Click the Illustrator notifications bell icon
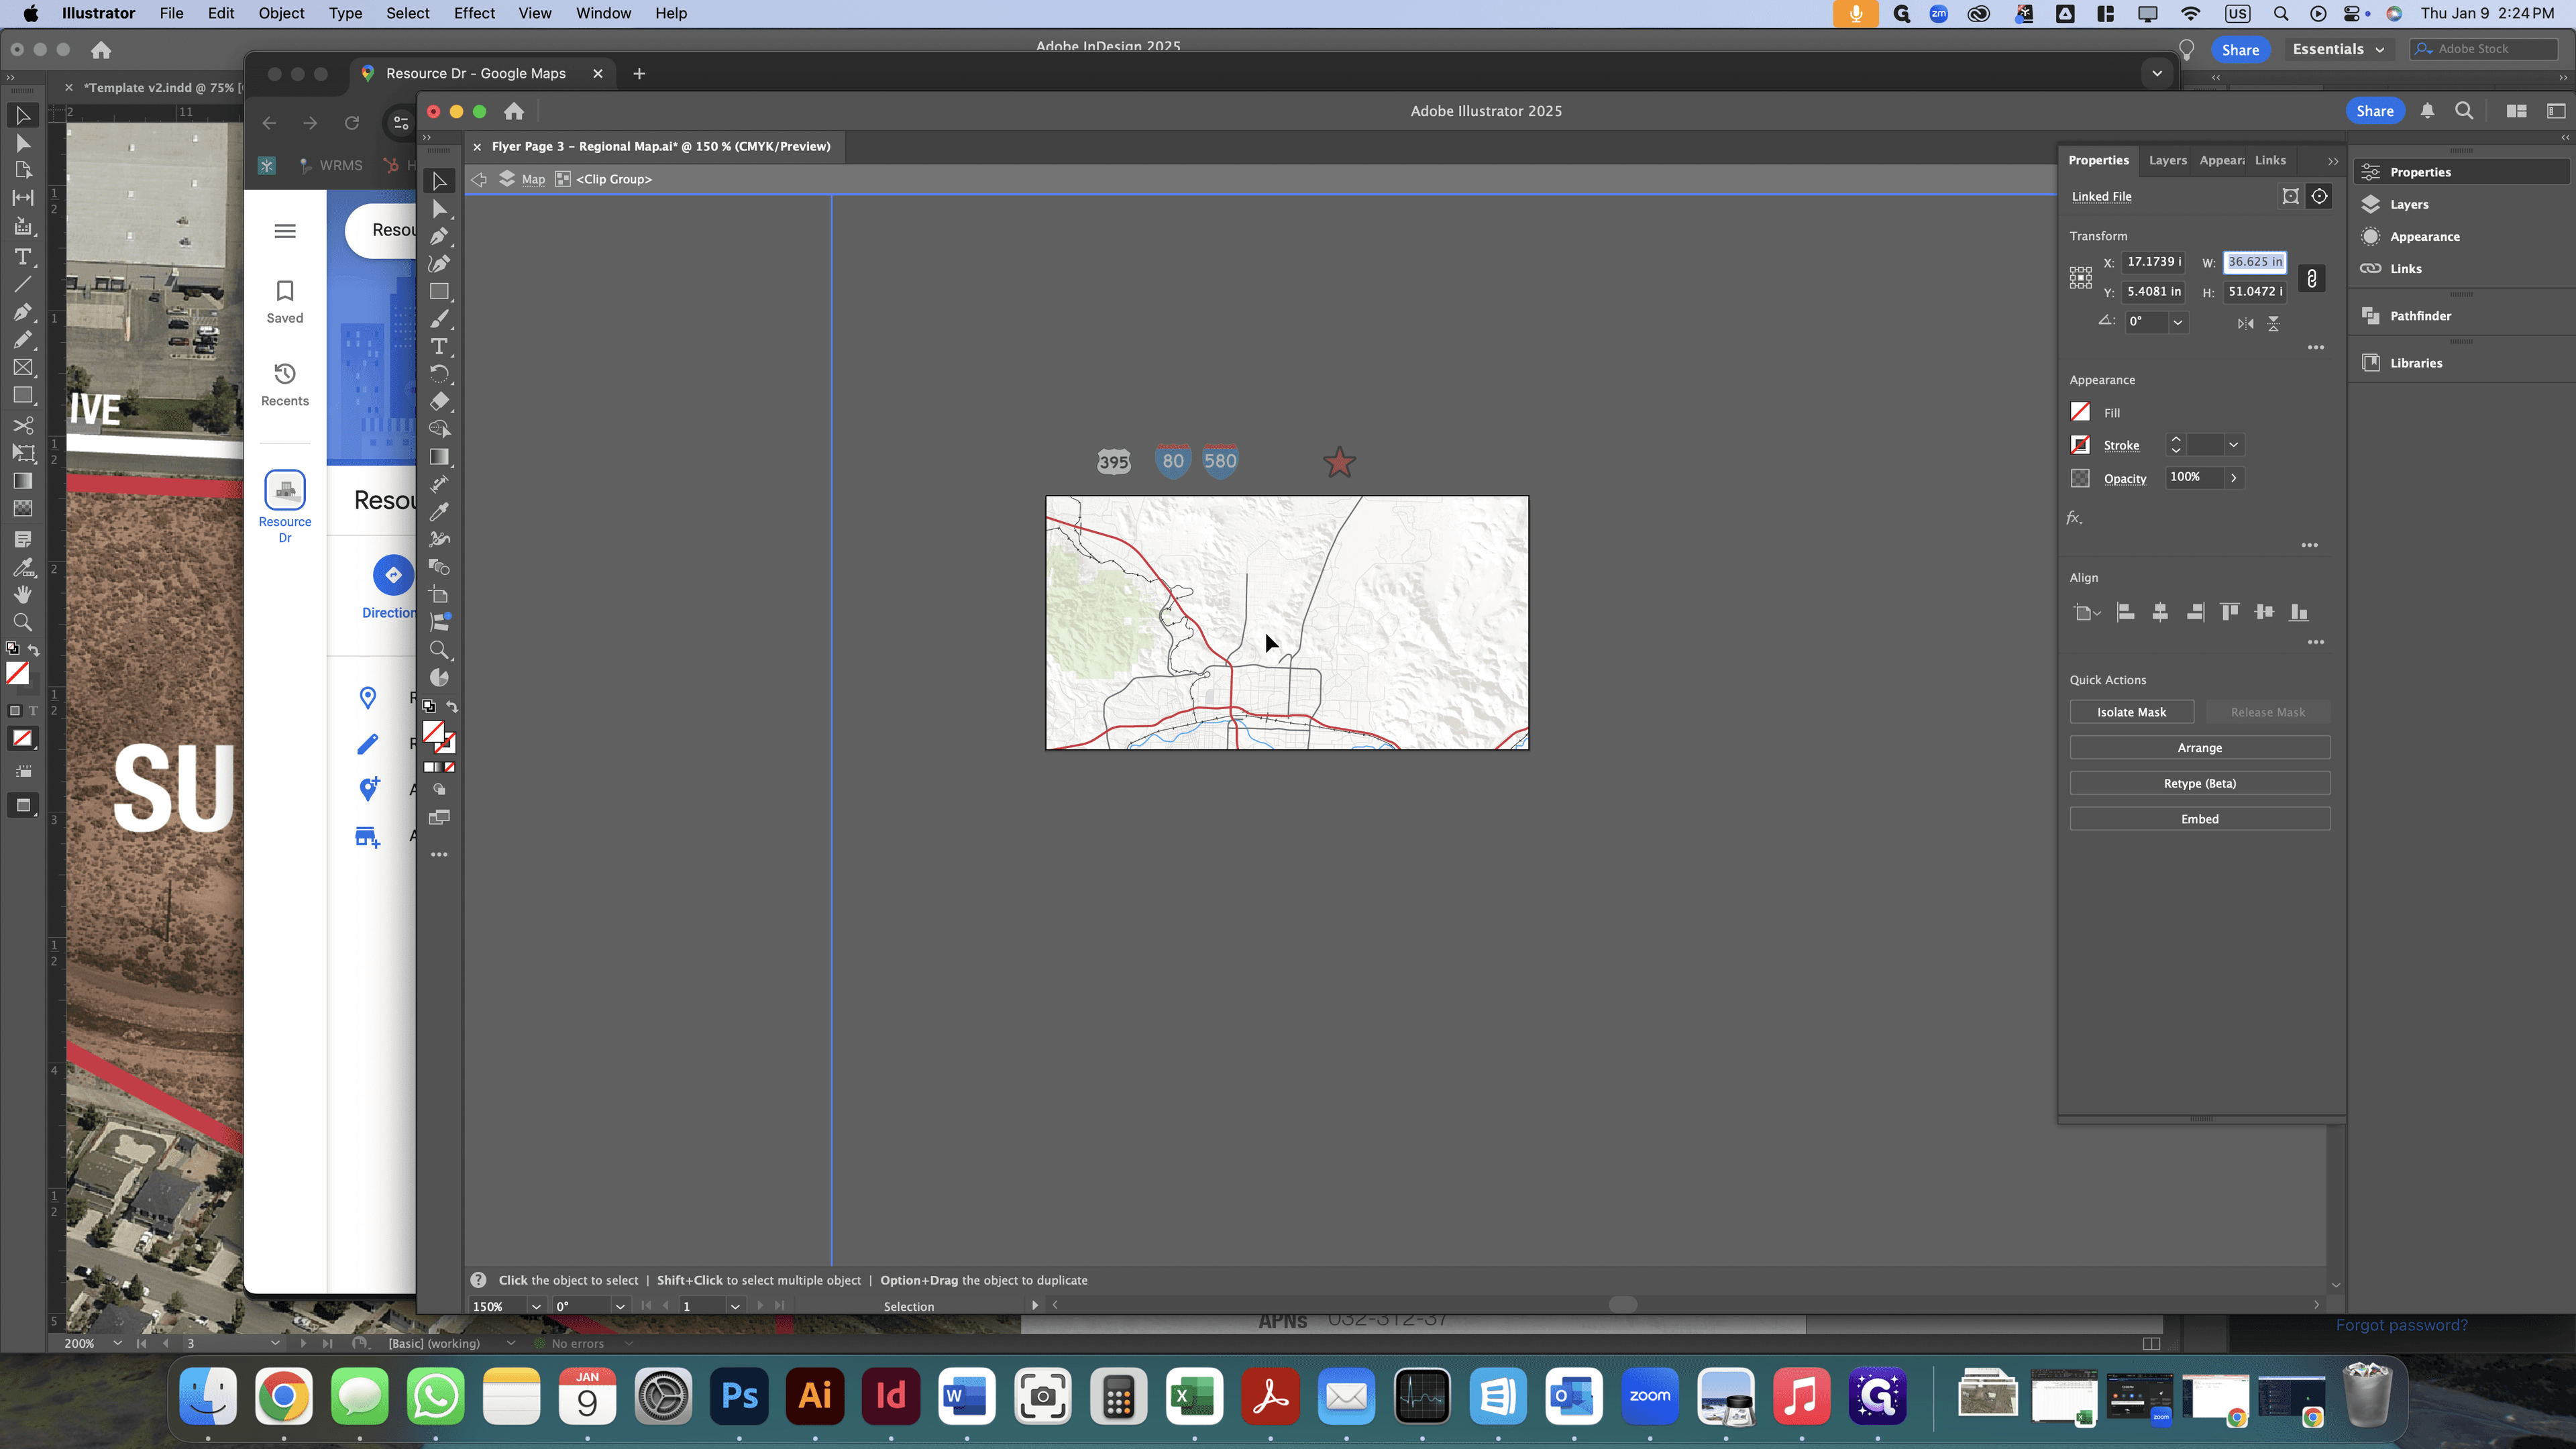 (2427, 111)
